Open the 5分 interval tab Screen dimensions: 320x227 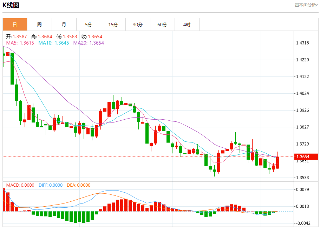tap(89, 25)
